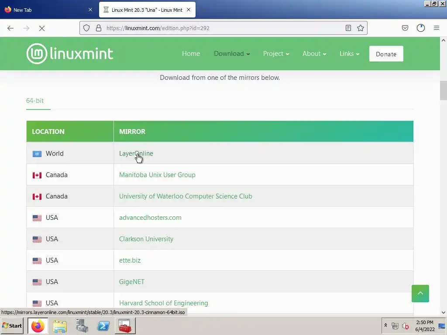Expand the Download navigation dropdown
447x335 pixels.
[x=232, y=54]
